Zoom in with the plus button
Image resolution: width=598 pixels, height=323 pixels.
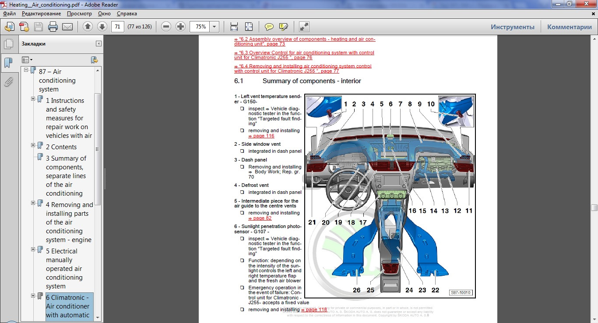(180, 27)
